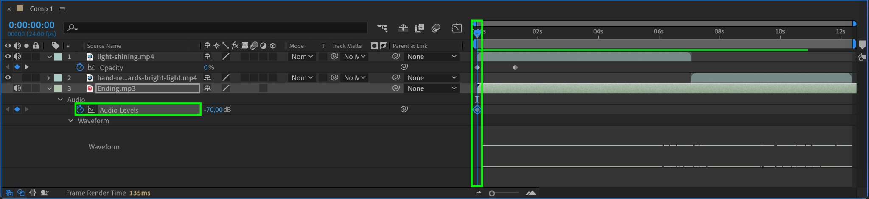Open the Graph Editor button

pos(457,28)
